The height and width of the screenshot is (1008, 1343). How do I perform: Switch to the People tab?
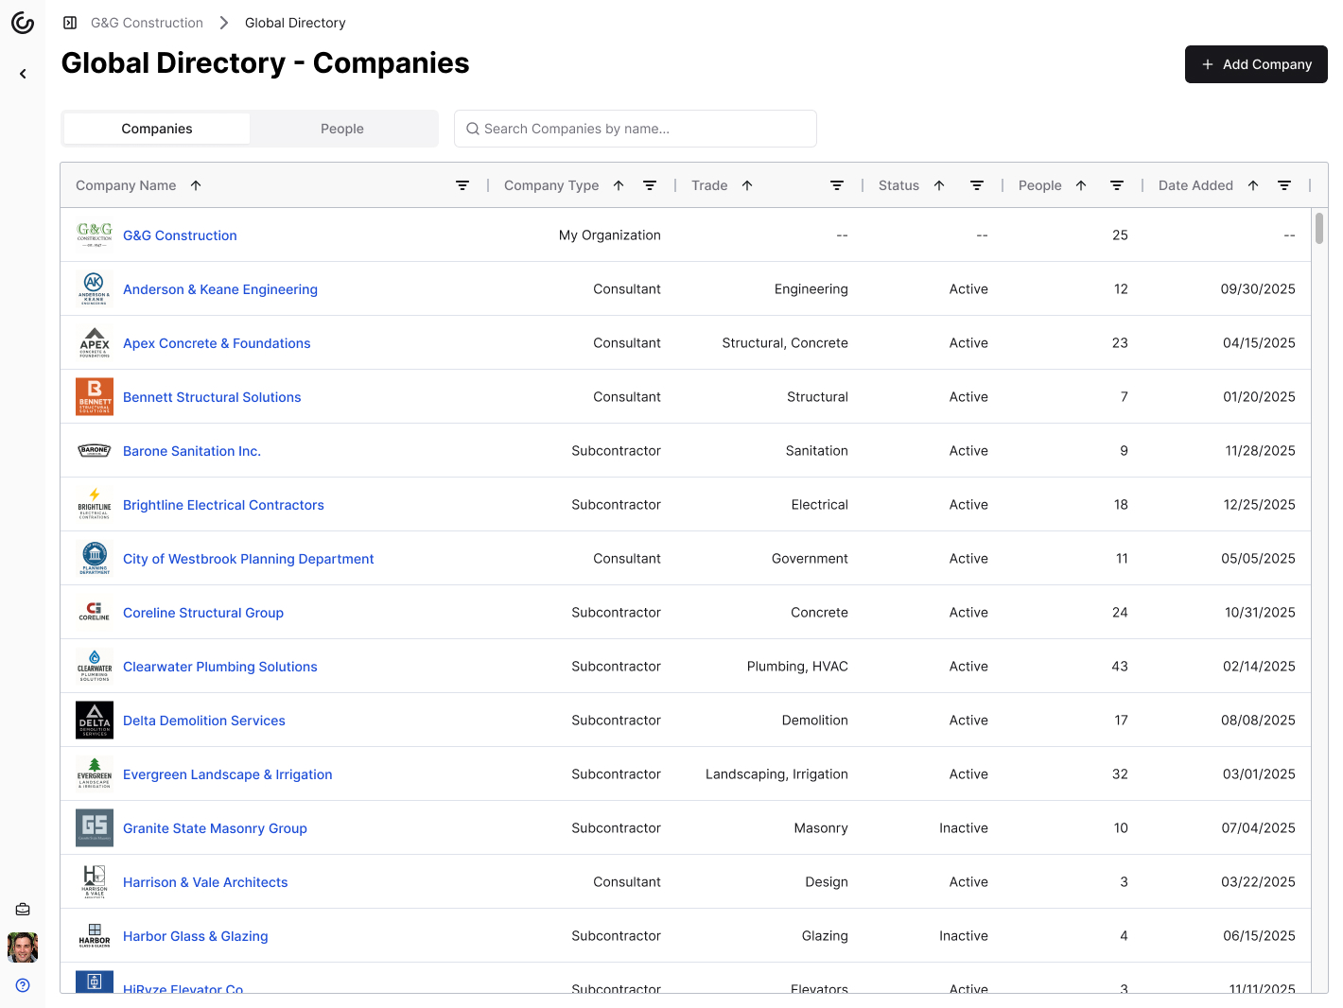[342, 129]
